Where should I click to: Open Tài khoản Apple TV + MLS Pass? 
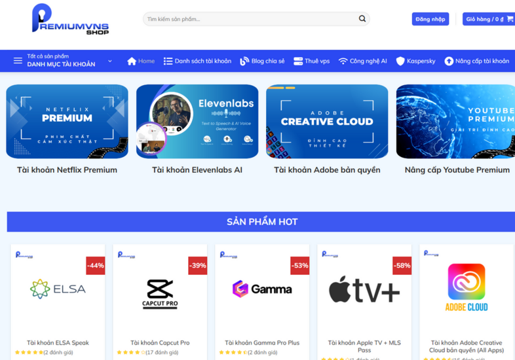364,346
